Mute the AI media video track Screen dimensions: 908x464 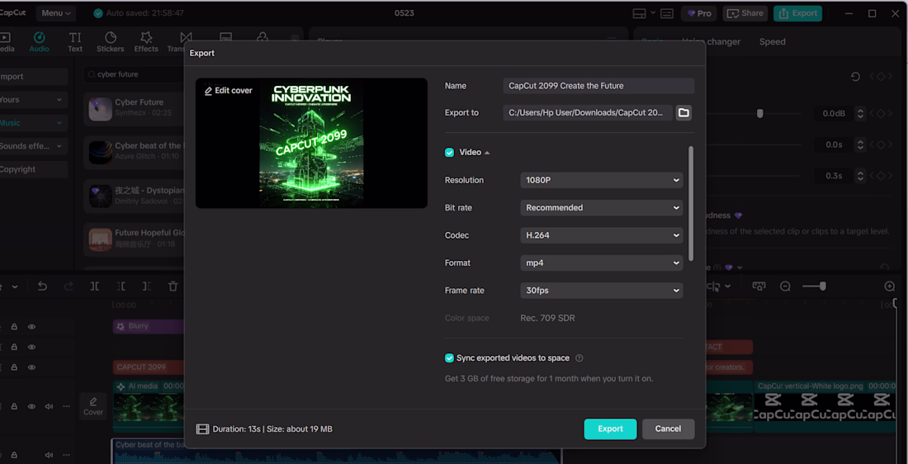coord(50,407)
